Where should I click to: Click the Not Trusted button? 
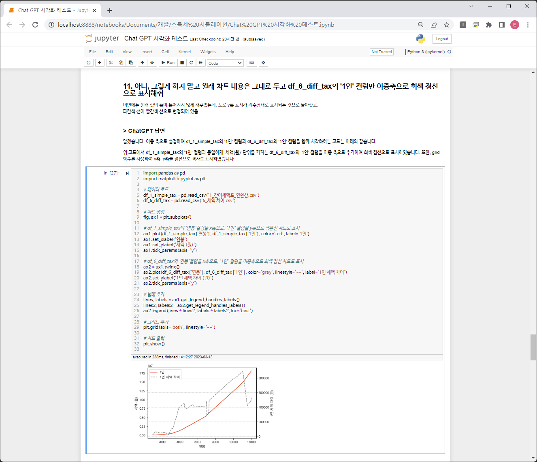click(x=381, y=52)
